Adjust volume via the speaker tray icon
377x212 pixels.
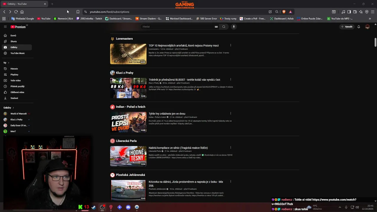357,207
